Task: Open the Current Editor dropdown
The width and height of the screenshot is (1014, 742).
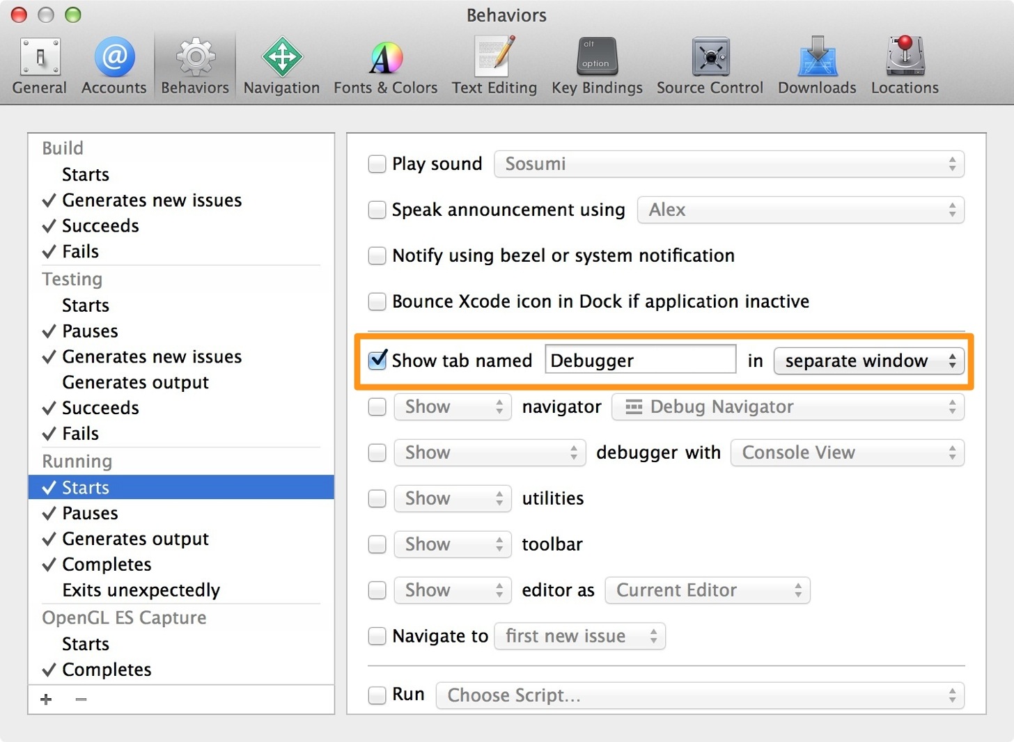Action: [708, 591]
